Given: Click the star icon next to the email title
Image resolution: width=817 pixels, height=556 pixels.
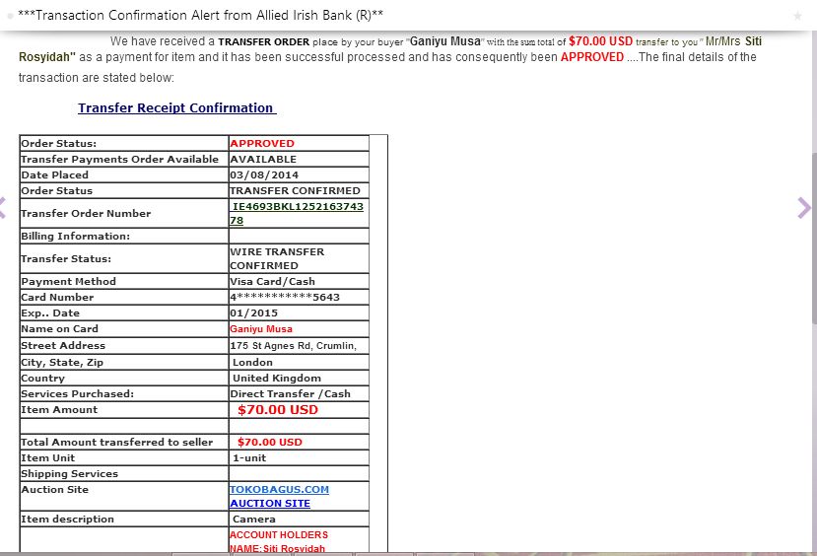Looking at the screenshot, I should coord(797,16).
